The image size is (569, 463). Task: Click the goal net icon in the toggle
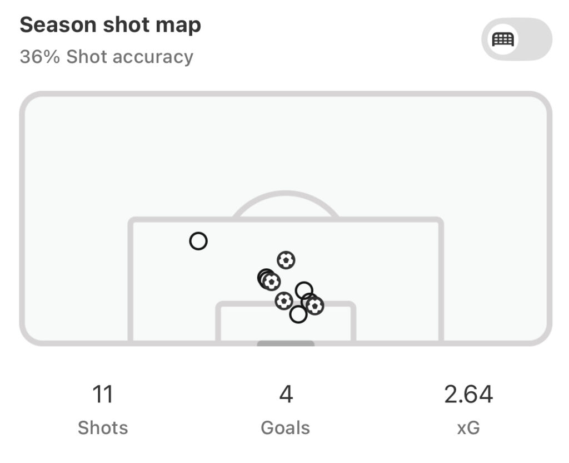point(503,40)
